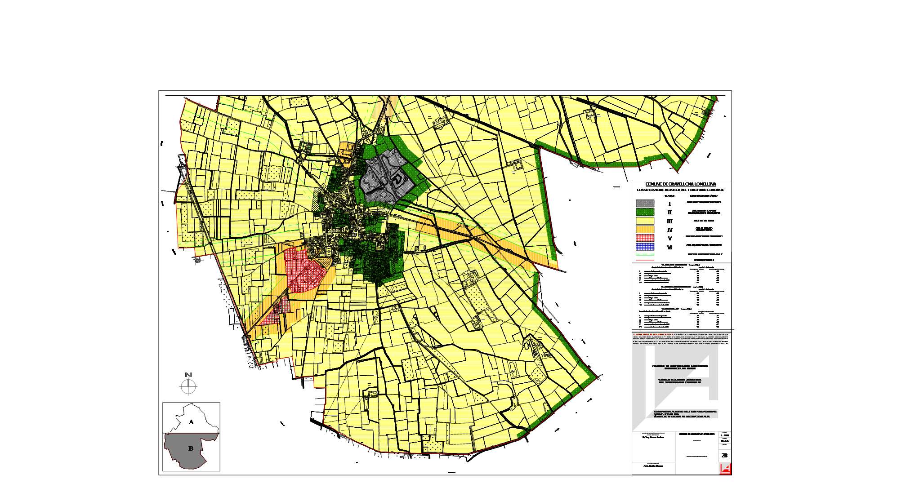
Task: Click the sheet number 2B box
Action: coord(724,456)
